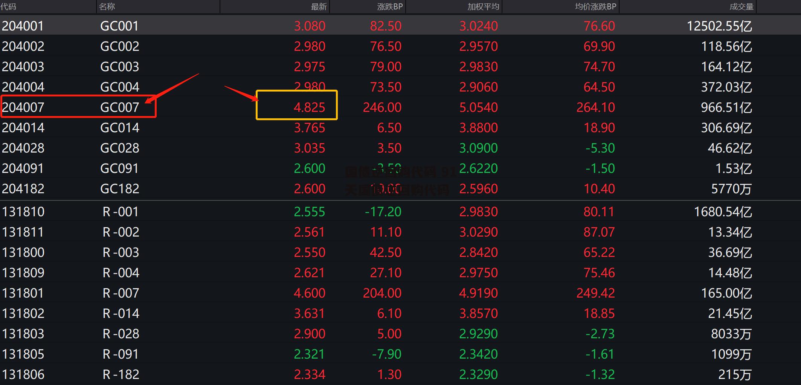Click GC014 latest price 3.765

309,128
